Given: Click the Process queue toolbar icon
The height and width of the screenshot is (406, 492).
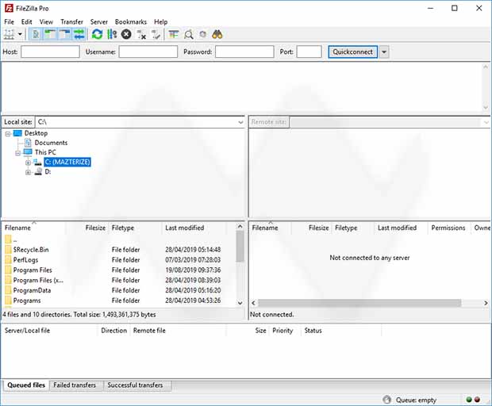Looking at the screenshot, I should click(112, 34).
